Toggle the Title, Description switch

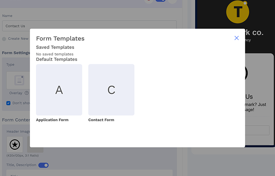click(44, 165)
